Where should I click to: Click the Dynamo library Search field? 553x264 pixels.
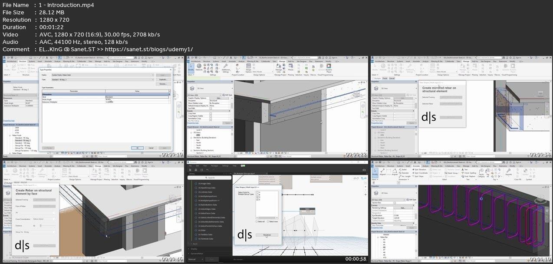(209, 178)
